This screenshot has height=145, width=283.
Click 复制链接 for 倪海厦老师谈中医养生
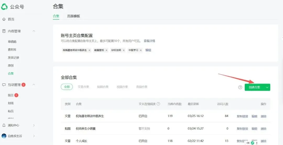pyautogui.click(x=242, y=116)
